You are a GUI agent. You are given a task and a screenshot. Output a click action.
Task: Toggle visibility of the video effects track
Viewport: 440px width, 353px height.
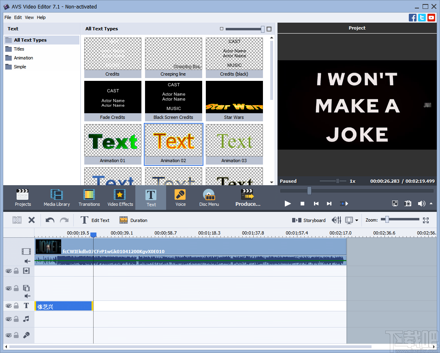point(9,271)
